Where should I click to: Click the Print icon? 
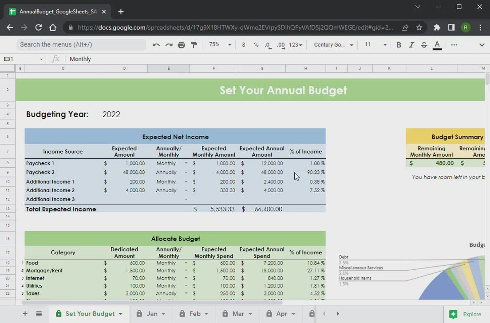[x=182, y=45]
